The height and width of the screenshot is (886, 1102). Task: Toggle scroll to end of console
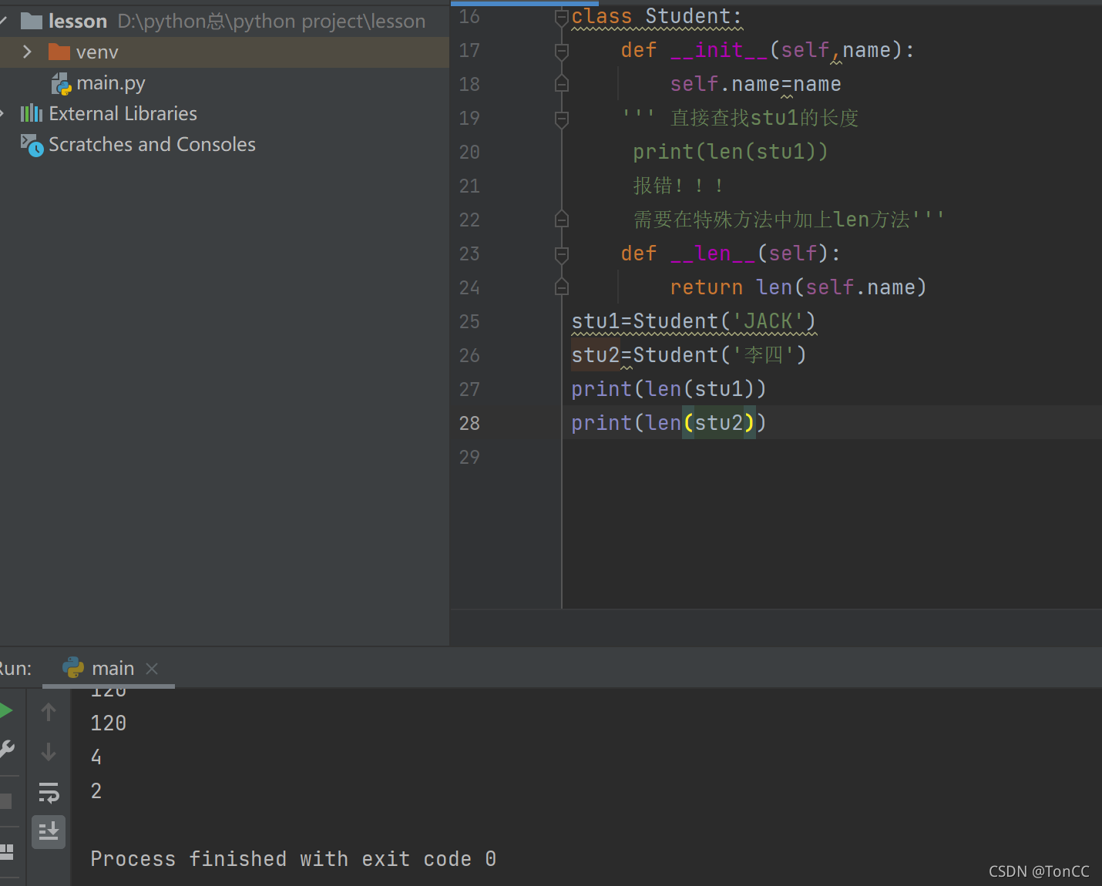49,831
